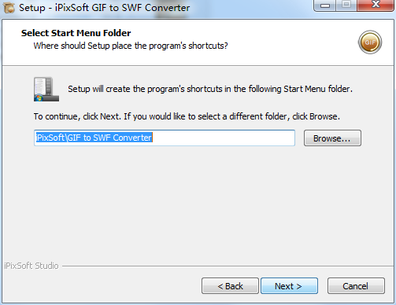The height and width of the screenshot is (305, 396).
Task: Click the orange GIF logo icon
Action: [370, 42]
